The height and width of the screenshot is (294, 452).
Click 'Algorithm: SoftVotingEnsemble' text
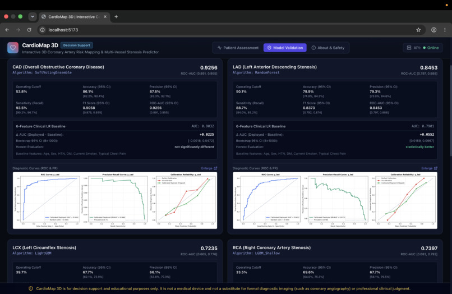point(42,73)
